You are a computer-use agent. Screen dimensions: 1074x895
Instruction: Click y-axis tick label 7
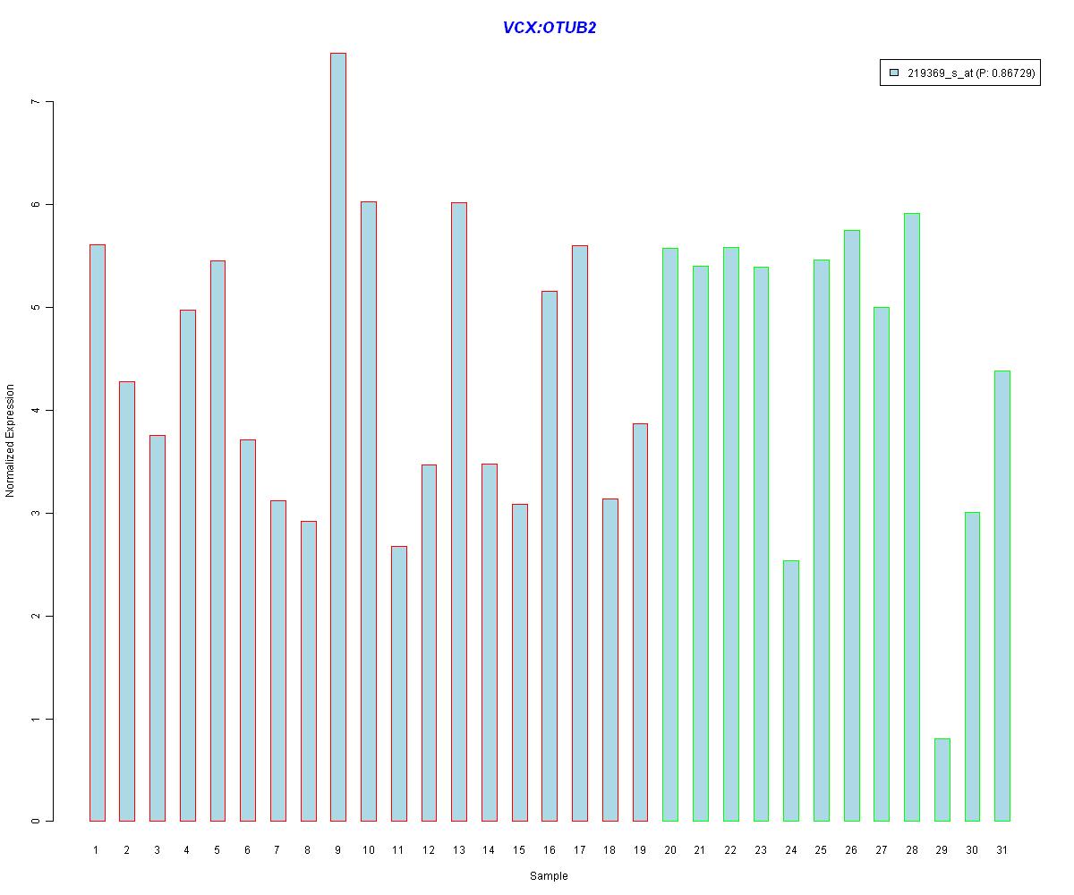point(37,102)
